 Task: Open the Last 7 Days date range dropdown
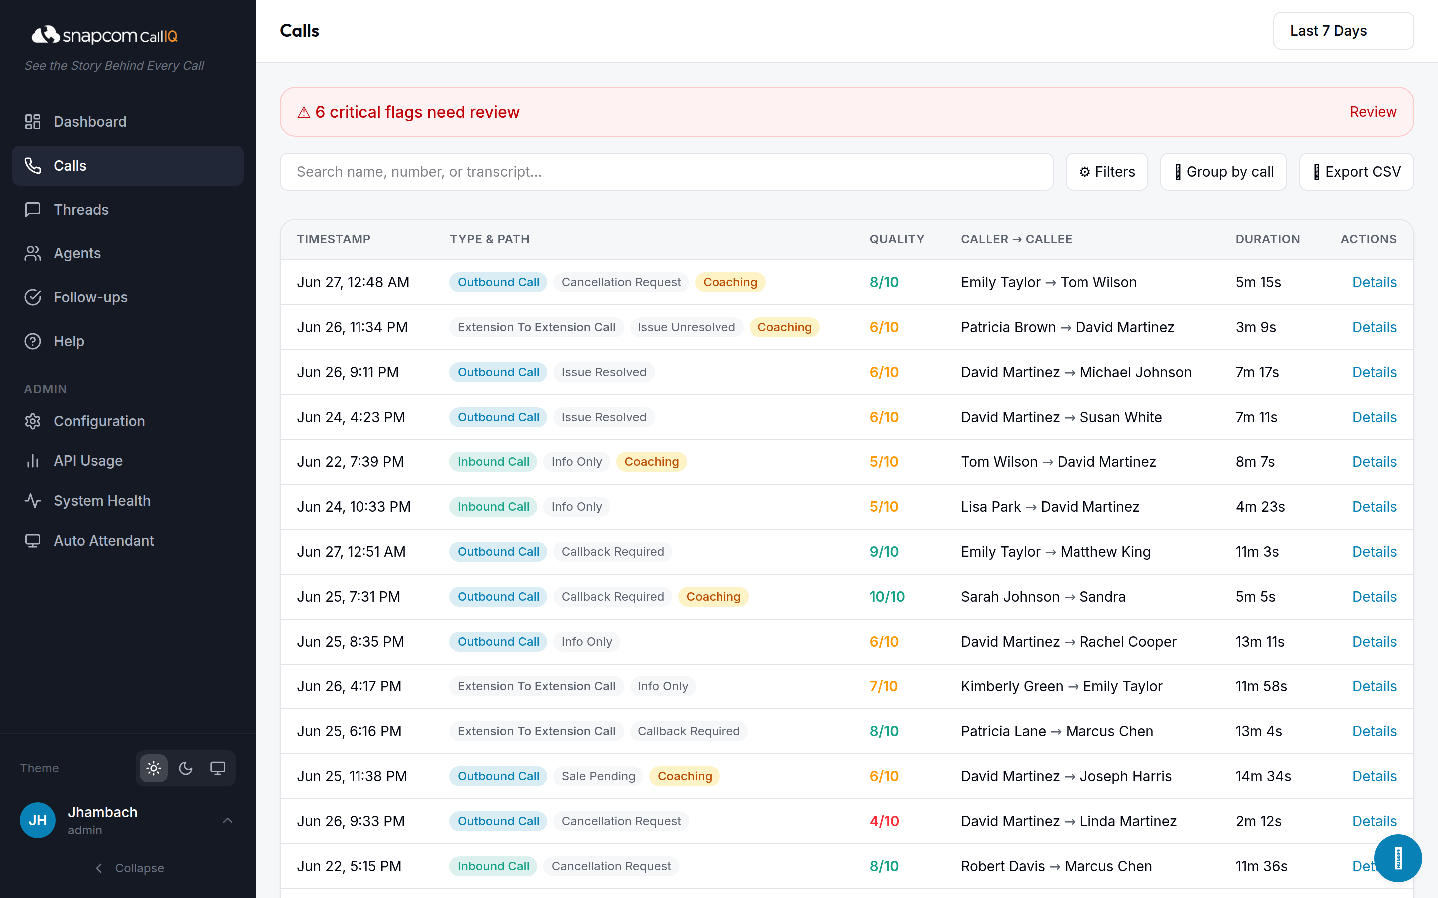[1343, 31]
